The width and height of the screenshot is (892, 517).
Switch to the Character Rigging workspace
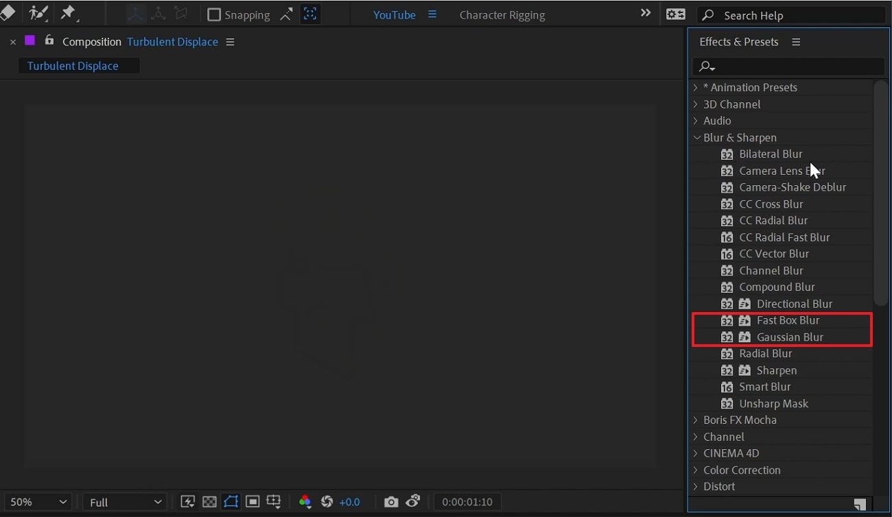point(502,15)
